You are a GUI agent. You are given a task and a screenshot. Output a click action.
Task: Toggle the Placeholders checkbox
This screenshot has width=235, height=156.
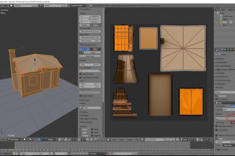click(x=217, y=99)
